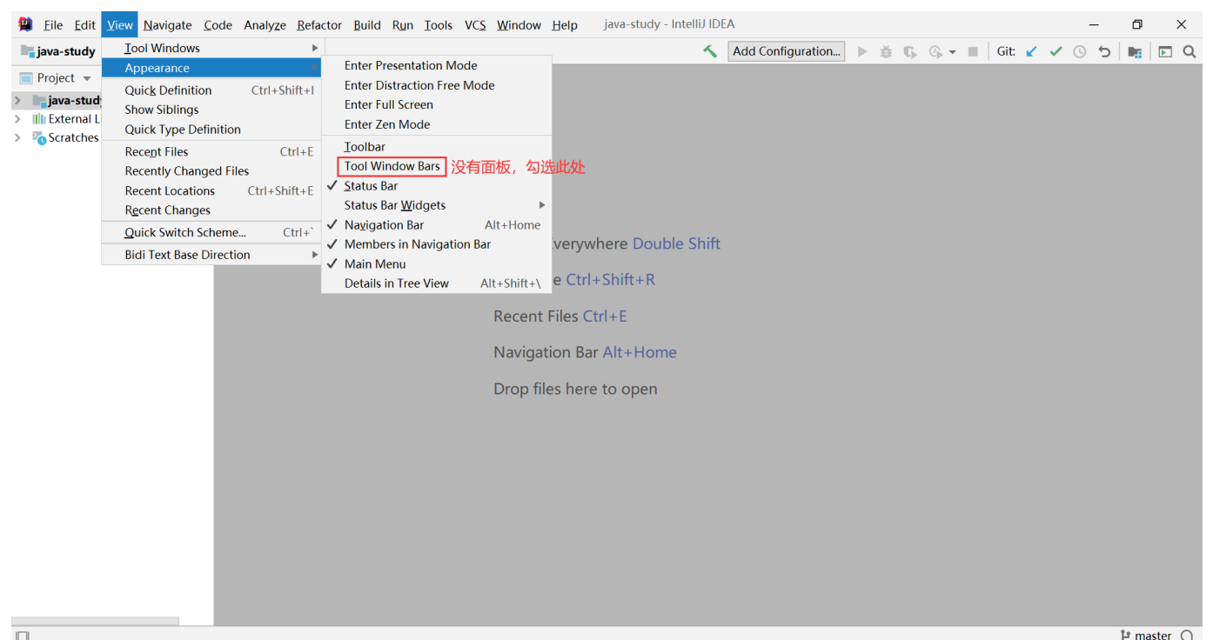Choose Enter Zen Mode
Screen dimensions: 1213x640
tap(437, 124)
